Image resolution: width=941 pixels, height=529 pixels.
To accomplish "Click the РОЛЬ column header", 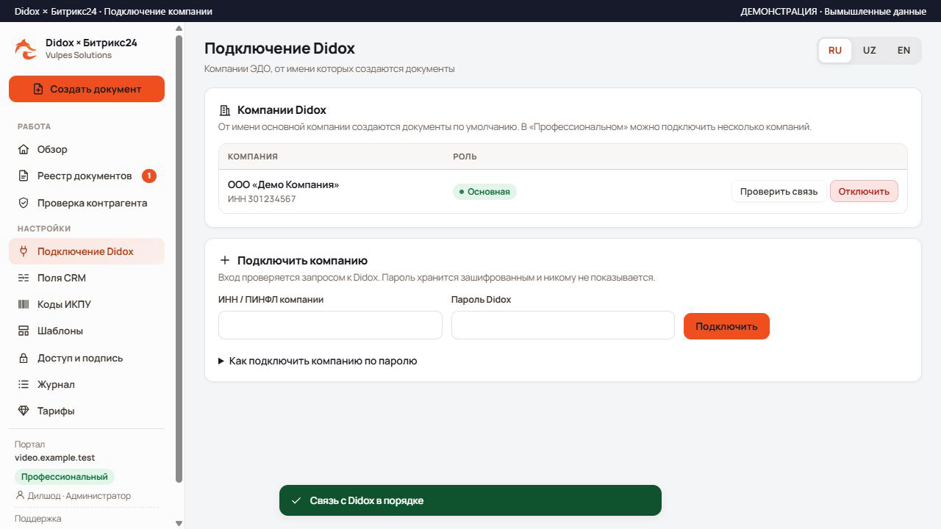I will [x=465, y=156].
